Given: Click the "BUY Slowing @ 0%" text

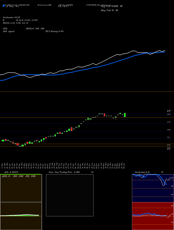Looking at the screenshot, I should click(55, 31).
